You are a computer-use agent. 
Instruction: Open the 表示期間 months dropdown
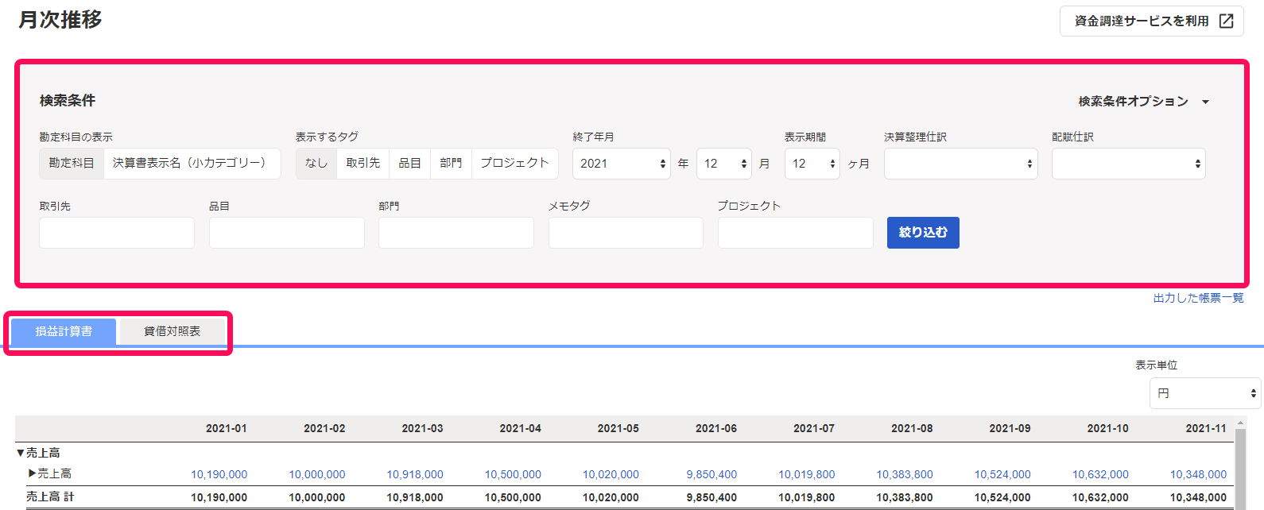[812, 164]
